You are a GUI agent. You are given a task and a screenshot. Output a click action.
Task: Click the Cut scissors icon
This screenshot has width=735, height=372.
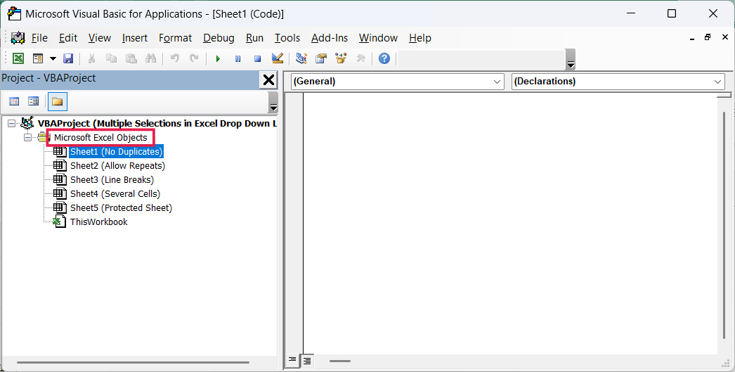click(x=91, y=58)
